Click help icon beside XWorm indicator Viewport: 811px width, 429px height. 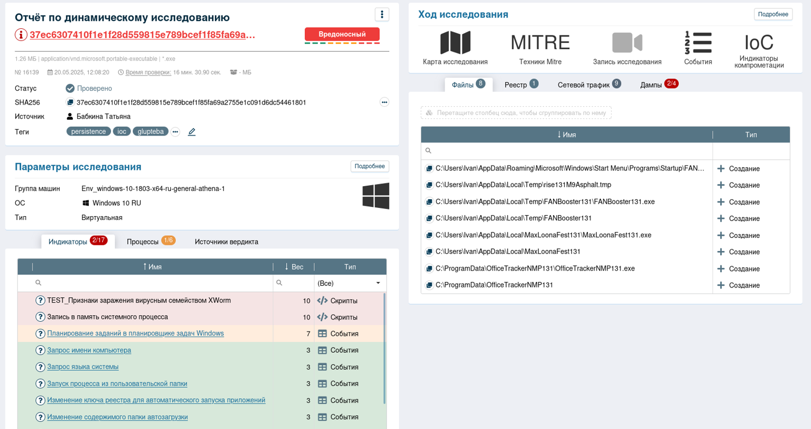(x=40, y=301)
